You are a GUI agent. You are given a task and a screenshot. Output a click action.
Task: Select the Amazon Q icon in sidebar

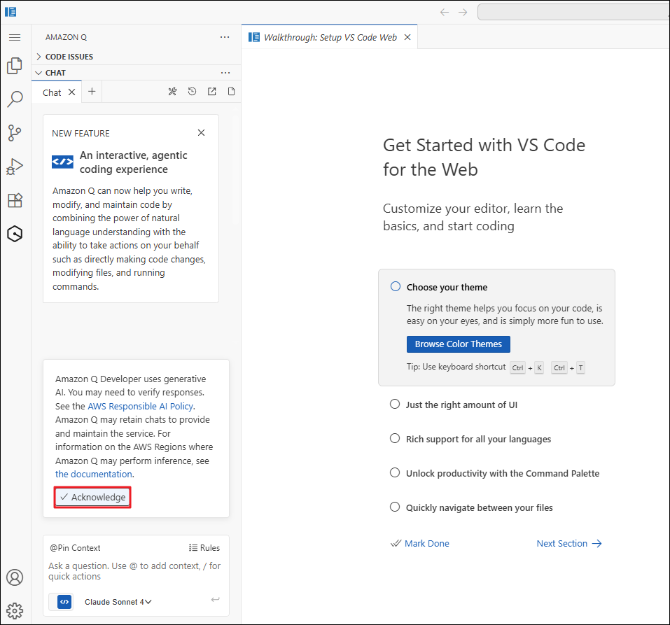coord(15,234)
